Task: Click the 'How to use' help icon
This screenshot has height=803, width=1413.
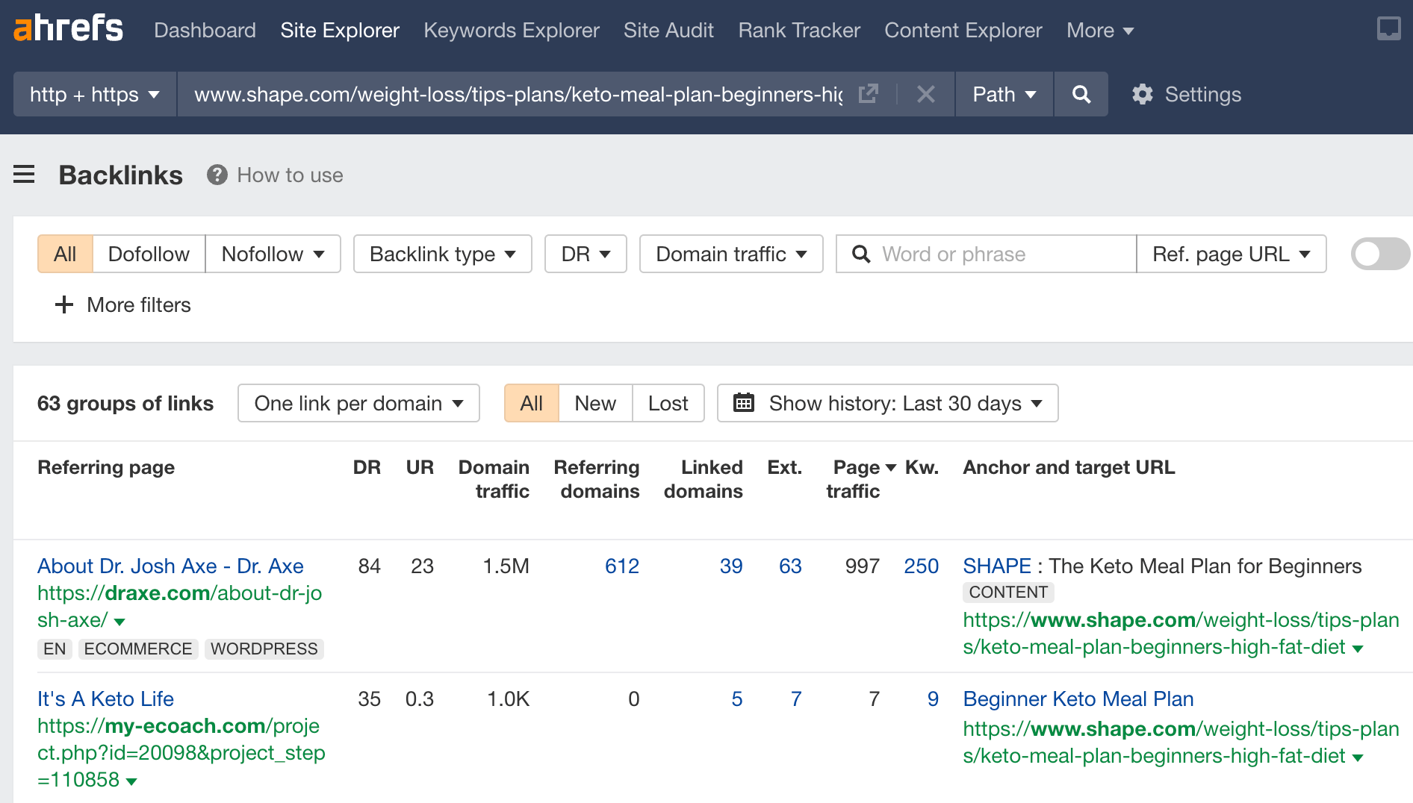Action: (x=216, y=175)
